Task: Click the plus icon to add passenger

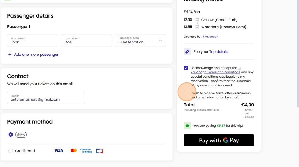Action: coord(10,54)
